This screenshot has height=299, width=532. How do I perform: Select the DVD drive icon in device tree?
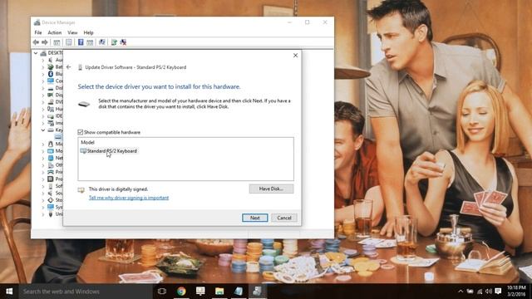(x=51, y=101)
